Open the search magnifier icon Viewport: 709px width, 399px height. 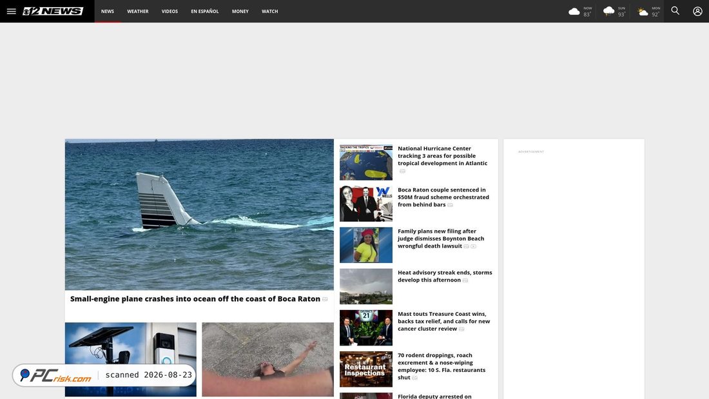pyautogui.click(x=675, y=11)
